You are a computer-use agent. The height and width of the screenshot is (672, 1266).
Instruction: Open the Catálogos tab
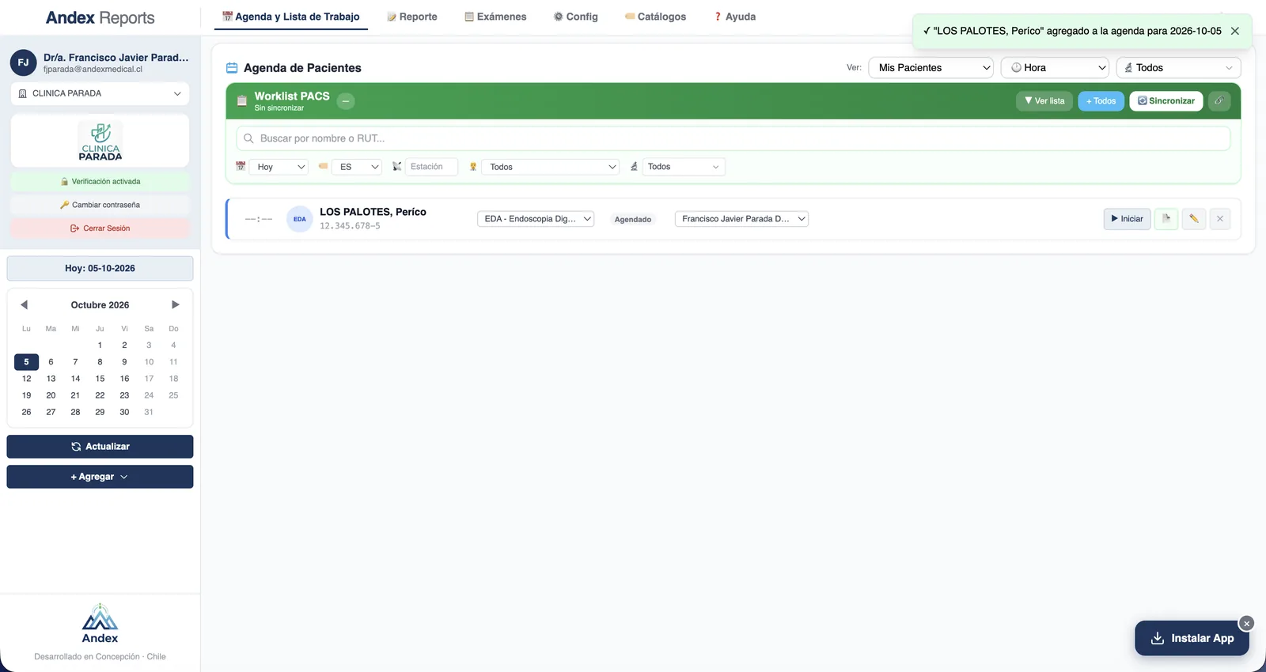point(655,17)
